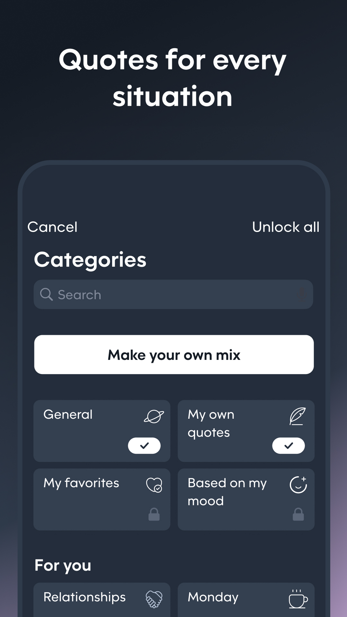The image size is (347, 617).
Task: Open the Monday category
Action: [213, 597]
